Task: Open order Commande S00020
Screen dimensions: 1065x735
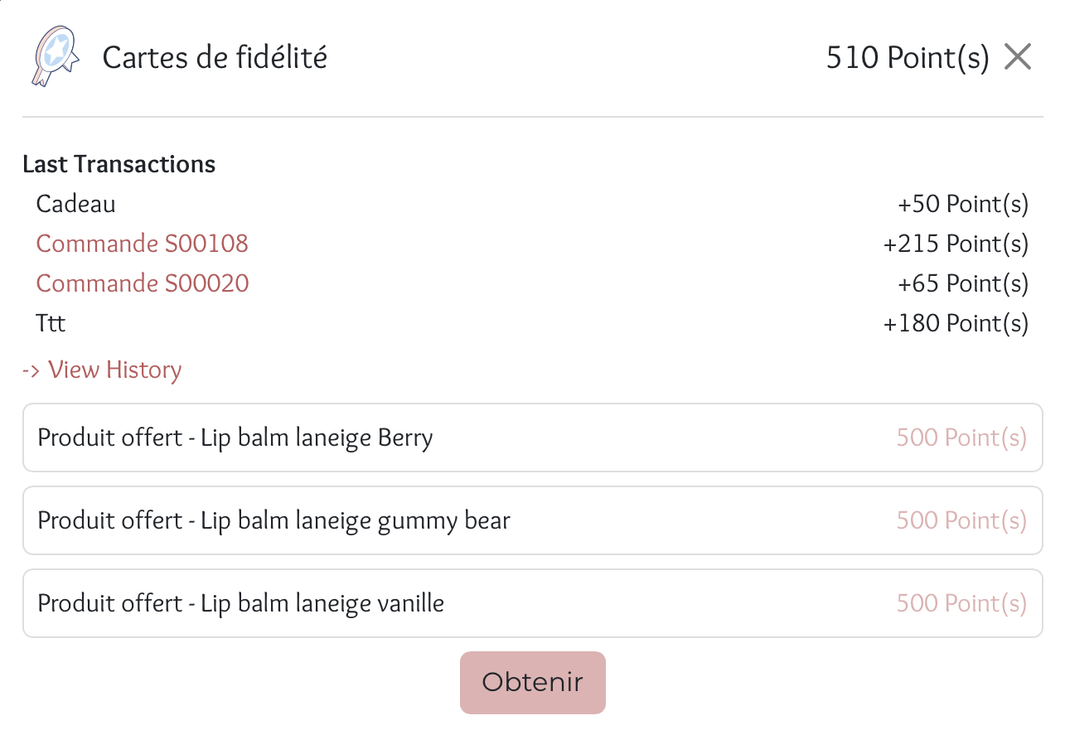Action: click(143, 283)
